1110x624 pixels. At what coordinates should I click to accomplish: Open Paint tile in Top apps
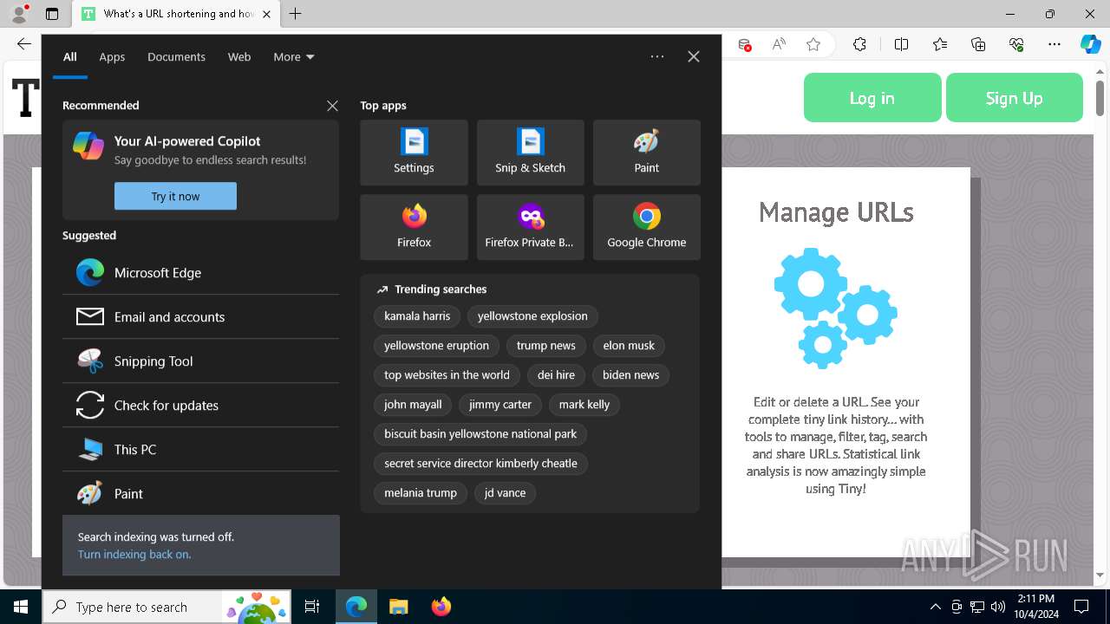646,153
